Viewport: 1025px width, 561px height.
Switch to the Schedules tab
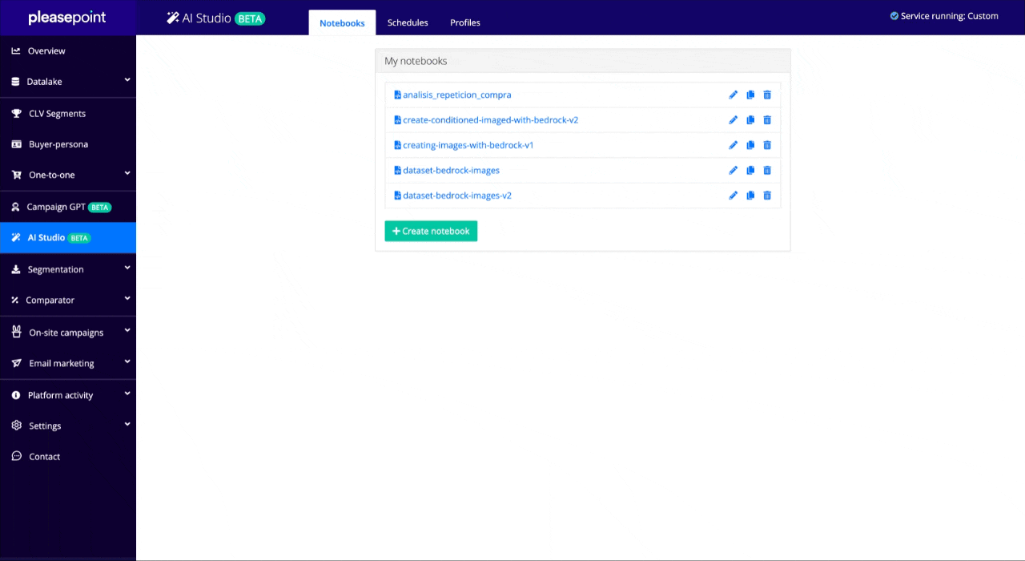tap(408, 22)
